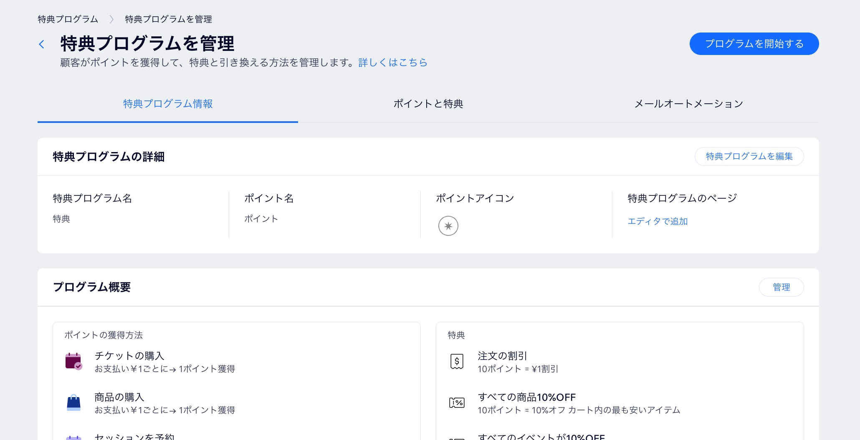Click the すべての商品10%OFF row title

coord(527,397)
